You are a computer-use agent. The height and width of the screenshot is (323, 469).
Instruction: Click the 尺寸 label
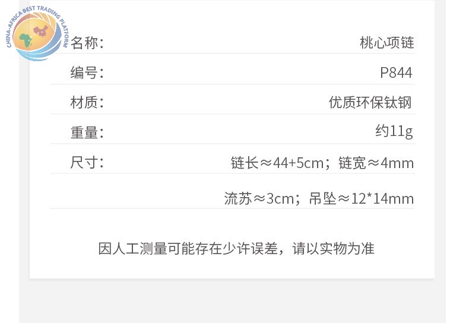[87, 163]
